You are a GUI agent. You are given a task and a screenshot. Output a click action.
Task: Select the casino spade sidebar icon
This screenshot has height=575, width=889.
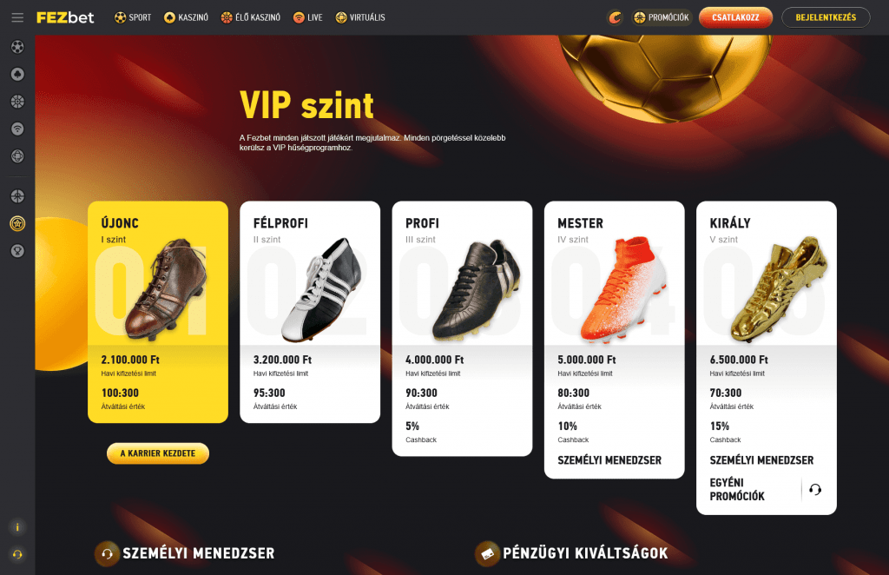tap(17, 75)
